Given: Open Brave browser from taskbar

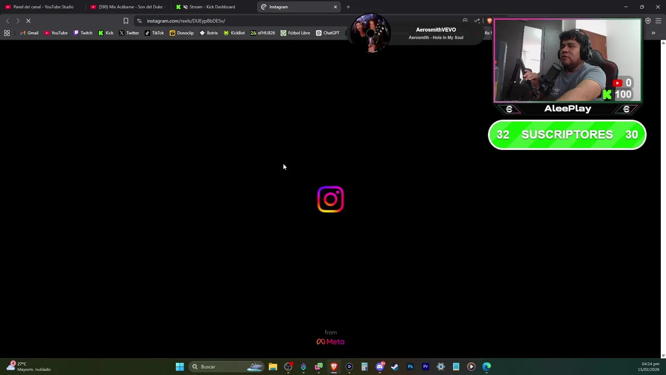Looking at the screenshot, I should pos(334,367).
